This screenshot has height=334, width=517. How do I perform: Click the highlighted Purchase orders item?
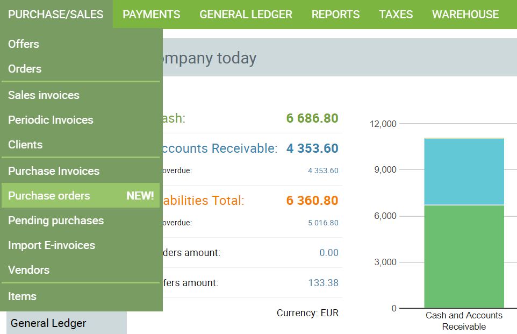pos(49,196)
